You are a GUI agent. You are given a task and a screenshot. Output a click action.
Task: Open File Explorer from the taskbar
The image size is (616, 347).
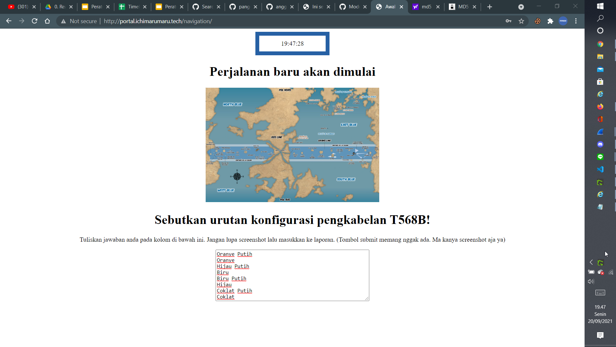point(600,57)
